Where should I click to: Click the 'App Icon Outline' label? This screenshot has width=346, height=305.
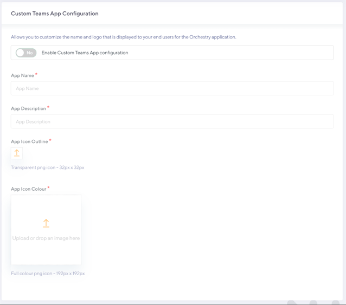pos(29,141)
